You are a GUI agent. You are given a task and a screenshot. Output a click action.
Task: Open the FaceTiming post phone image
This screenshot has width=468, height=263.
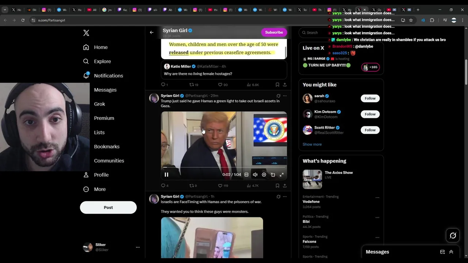click(x=212, y=238)
